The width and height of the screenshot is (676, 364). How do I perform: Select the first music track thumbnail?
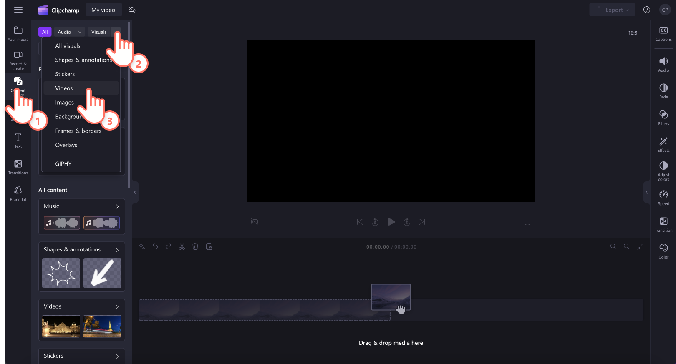tap(62, 223)
